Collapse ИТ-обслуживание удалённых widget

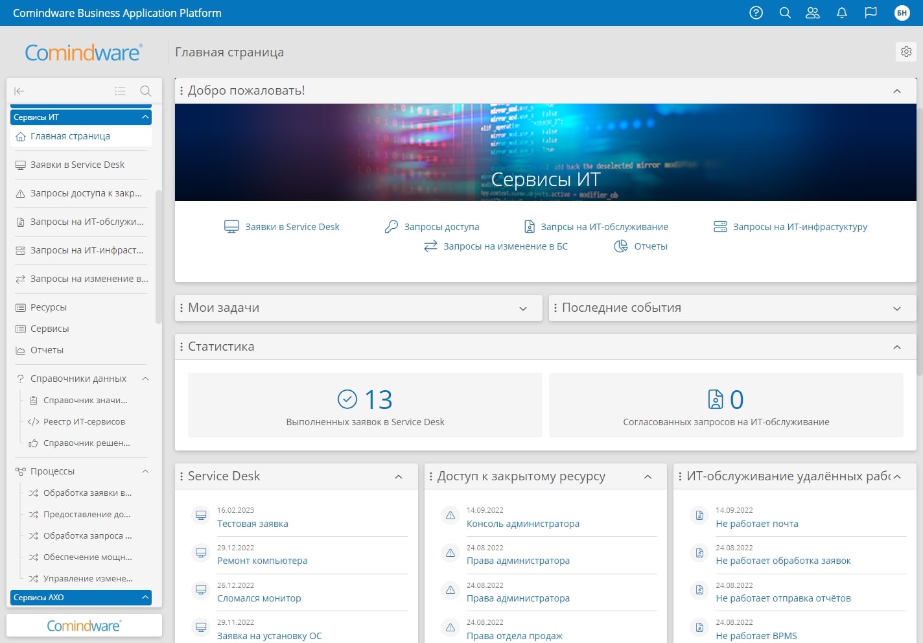tap(897, 476)
